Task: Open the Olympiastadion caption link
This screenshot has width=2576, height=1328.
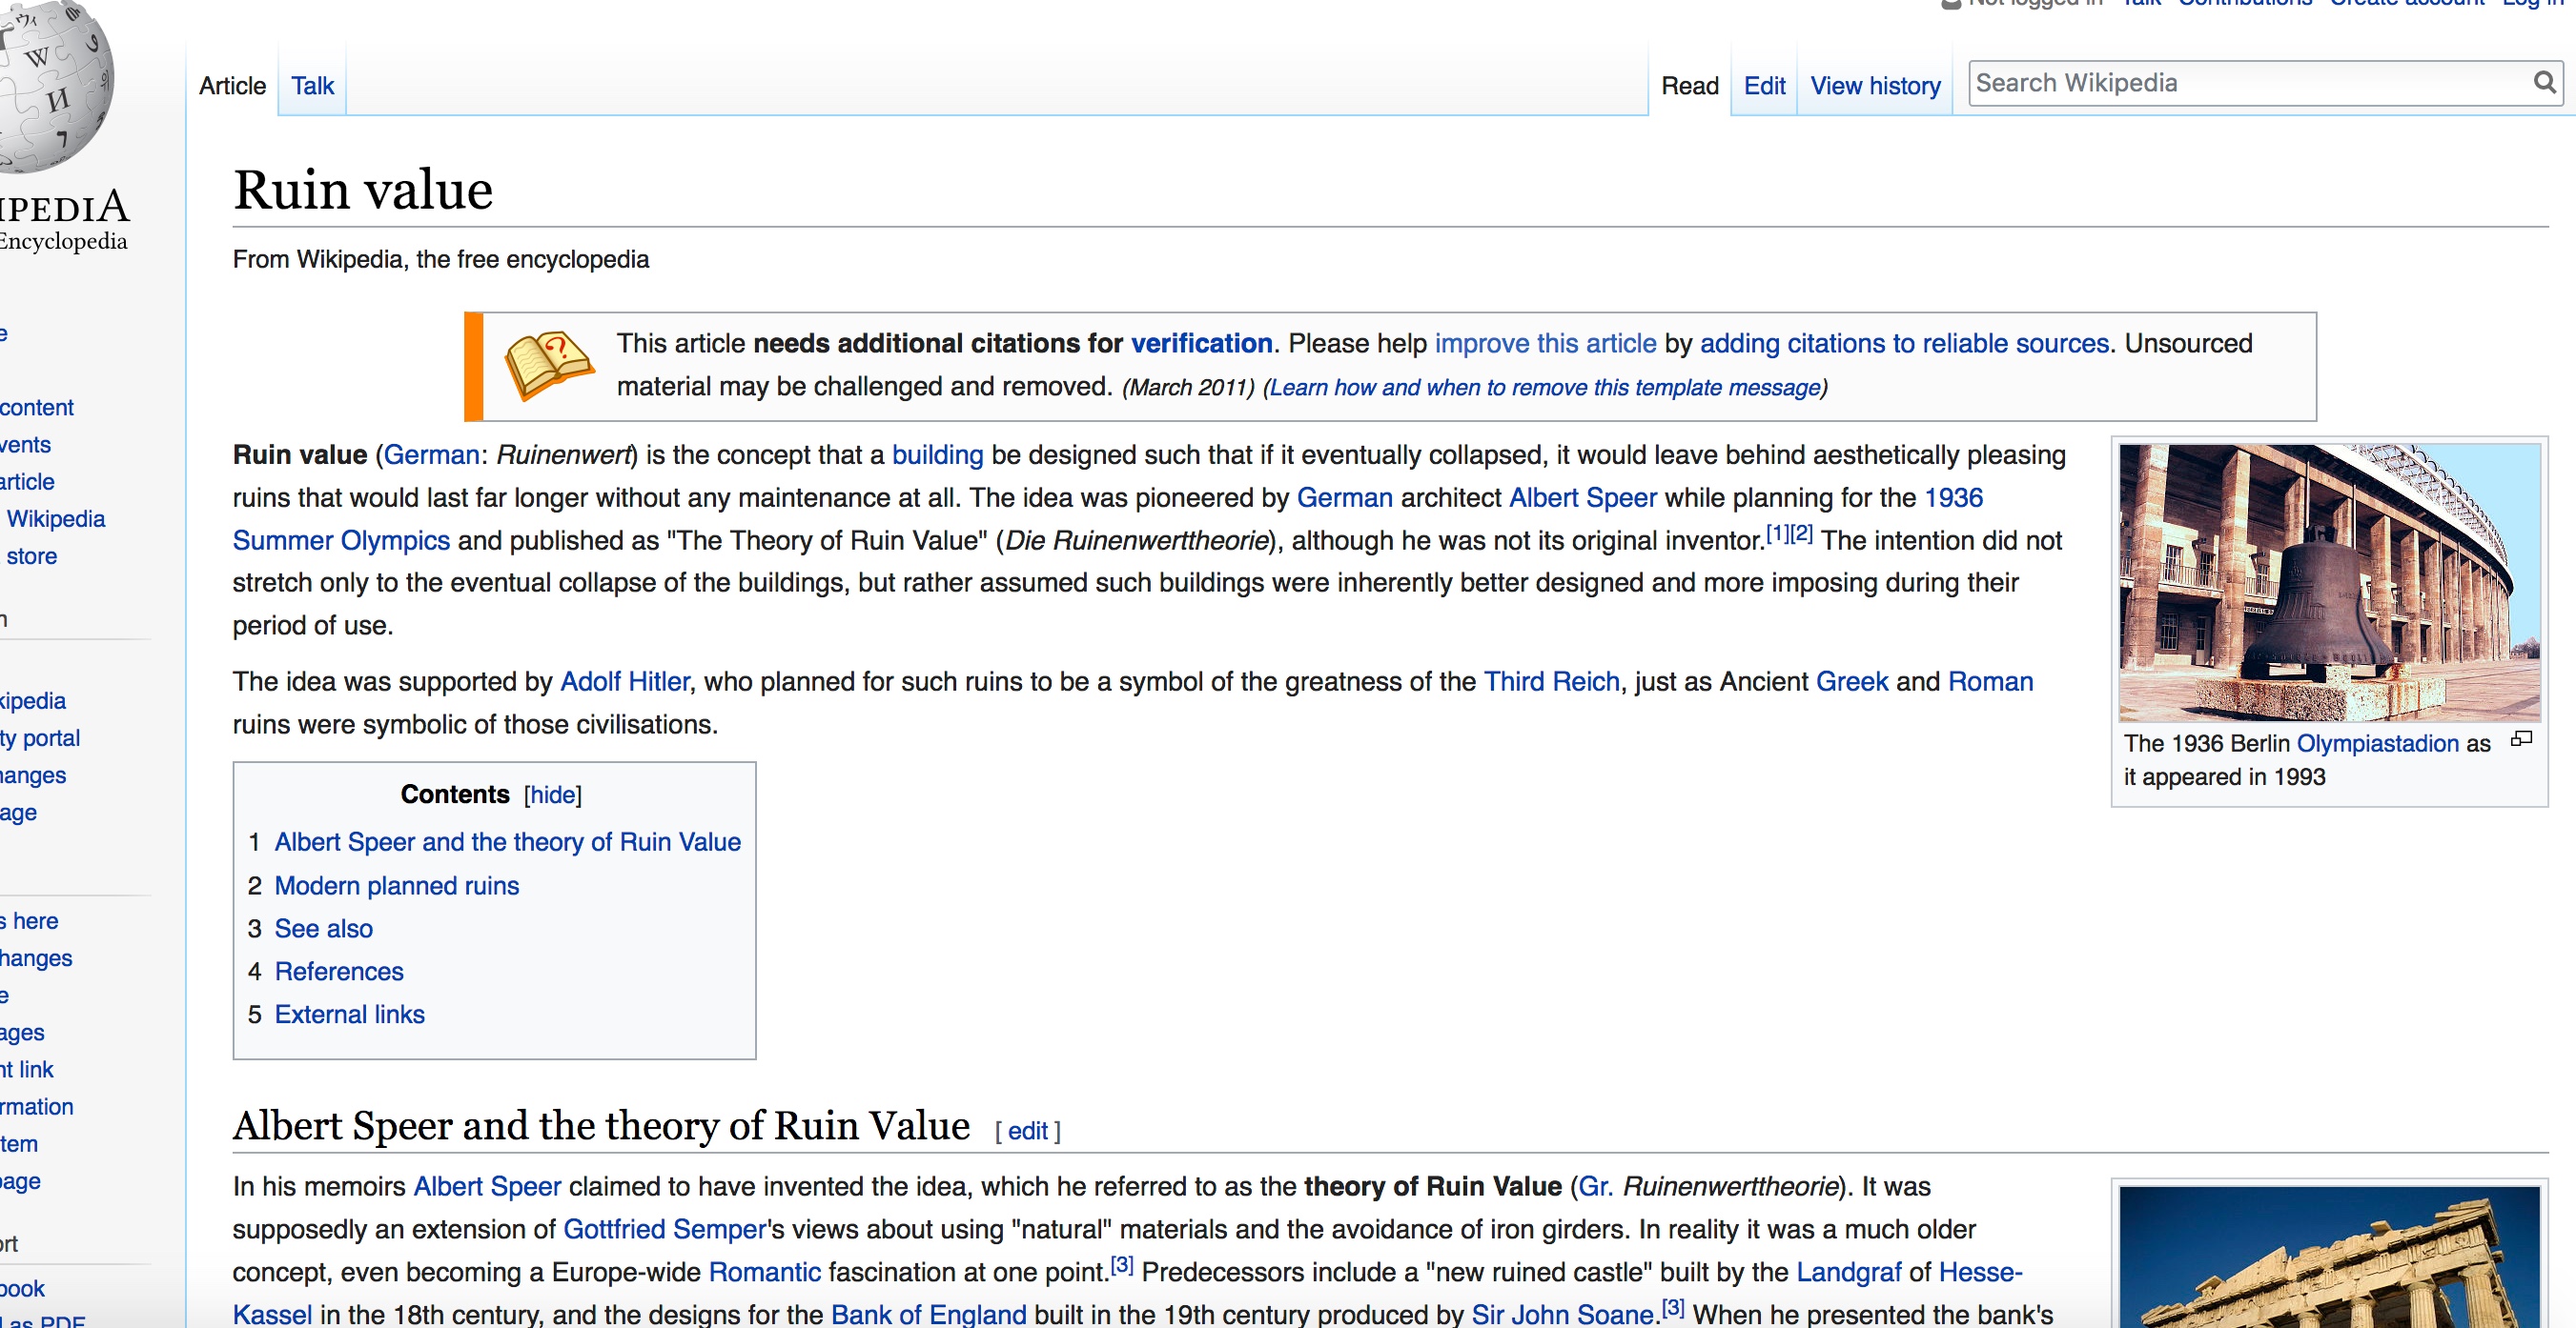Action: [2377, 744]
